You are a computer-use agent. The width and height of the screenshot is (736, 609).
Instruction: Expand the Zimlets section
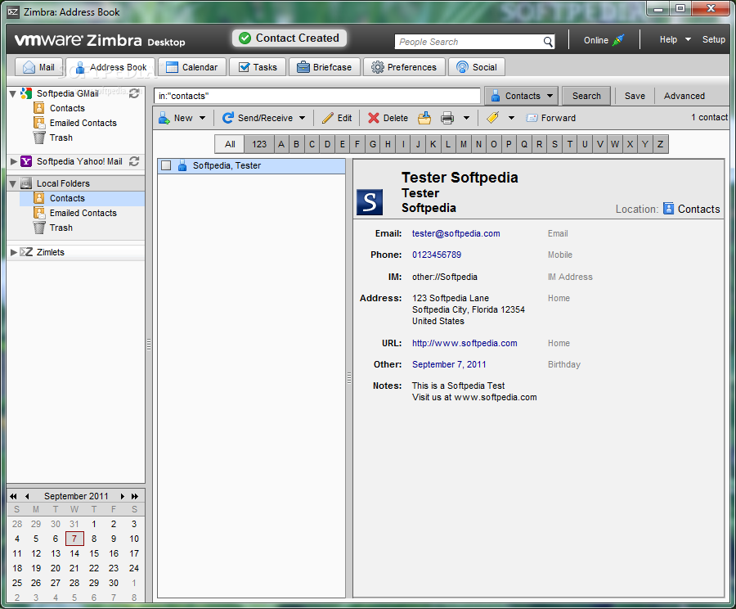point(13,252)
